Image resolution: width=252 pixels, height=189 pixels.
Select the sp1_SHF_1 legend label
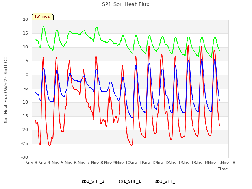click(130, 181)
